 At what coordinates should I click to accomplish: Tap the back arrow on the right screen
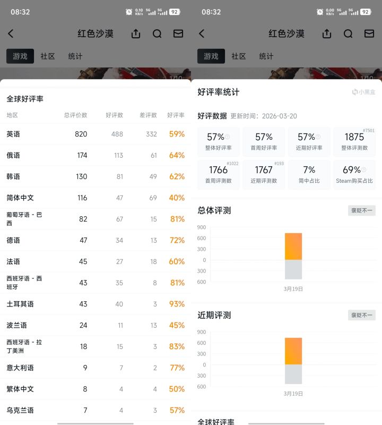[x=202, y=33]
